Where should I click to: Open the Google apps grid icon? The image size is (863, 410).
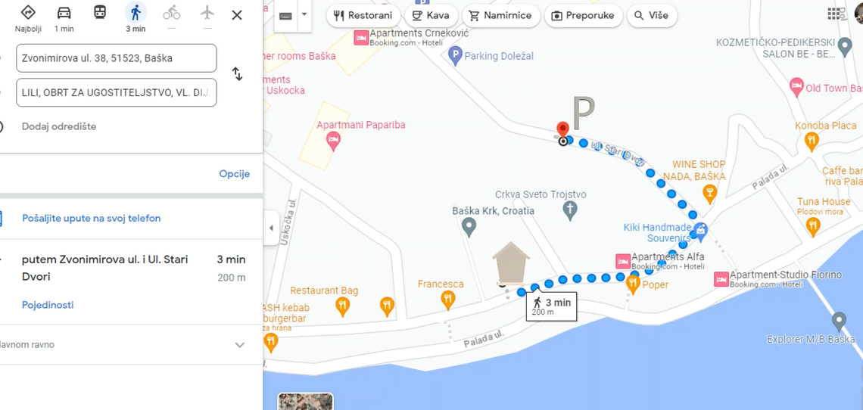pyautogui.click(x=833, y=13)
